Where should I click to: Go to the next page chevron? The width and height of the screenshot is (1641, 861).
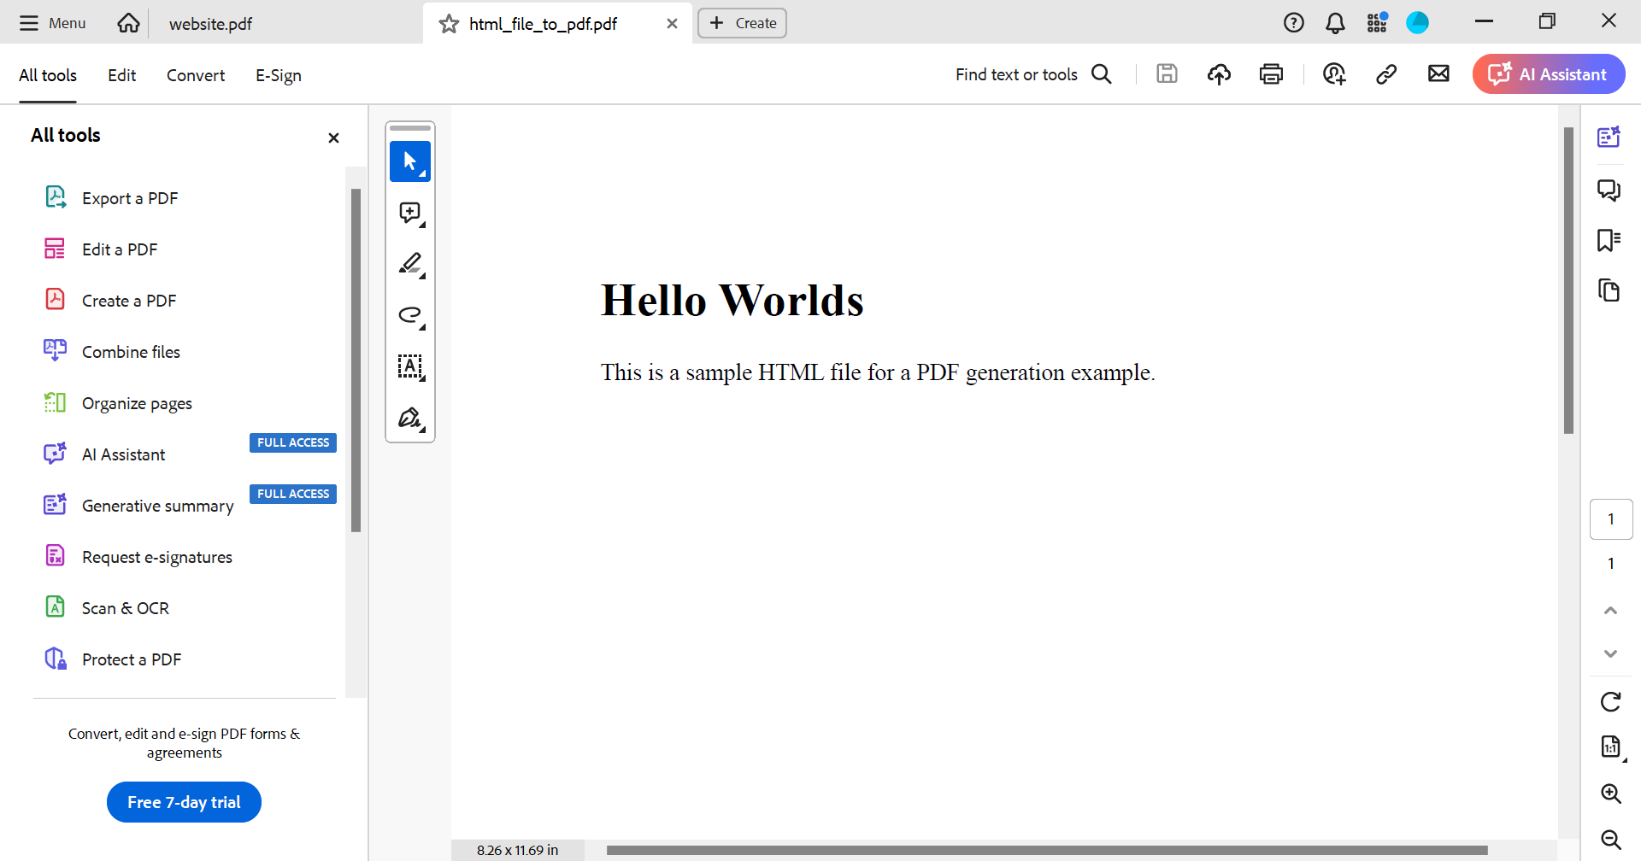(1610, 654)
